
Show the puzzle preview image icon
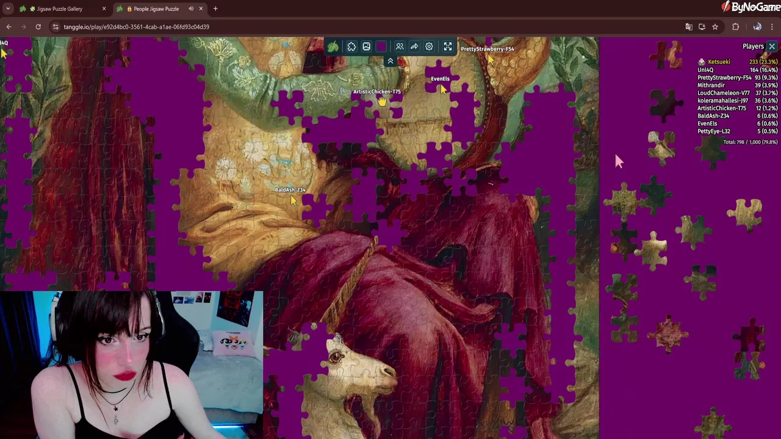click(x=366, y=46)
